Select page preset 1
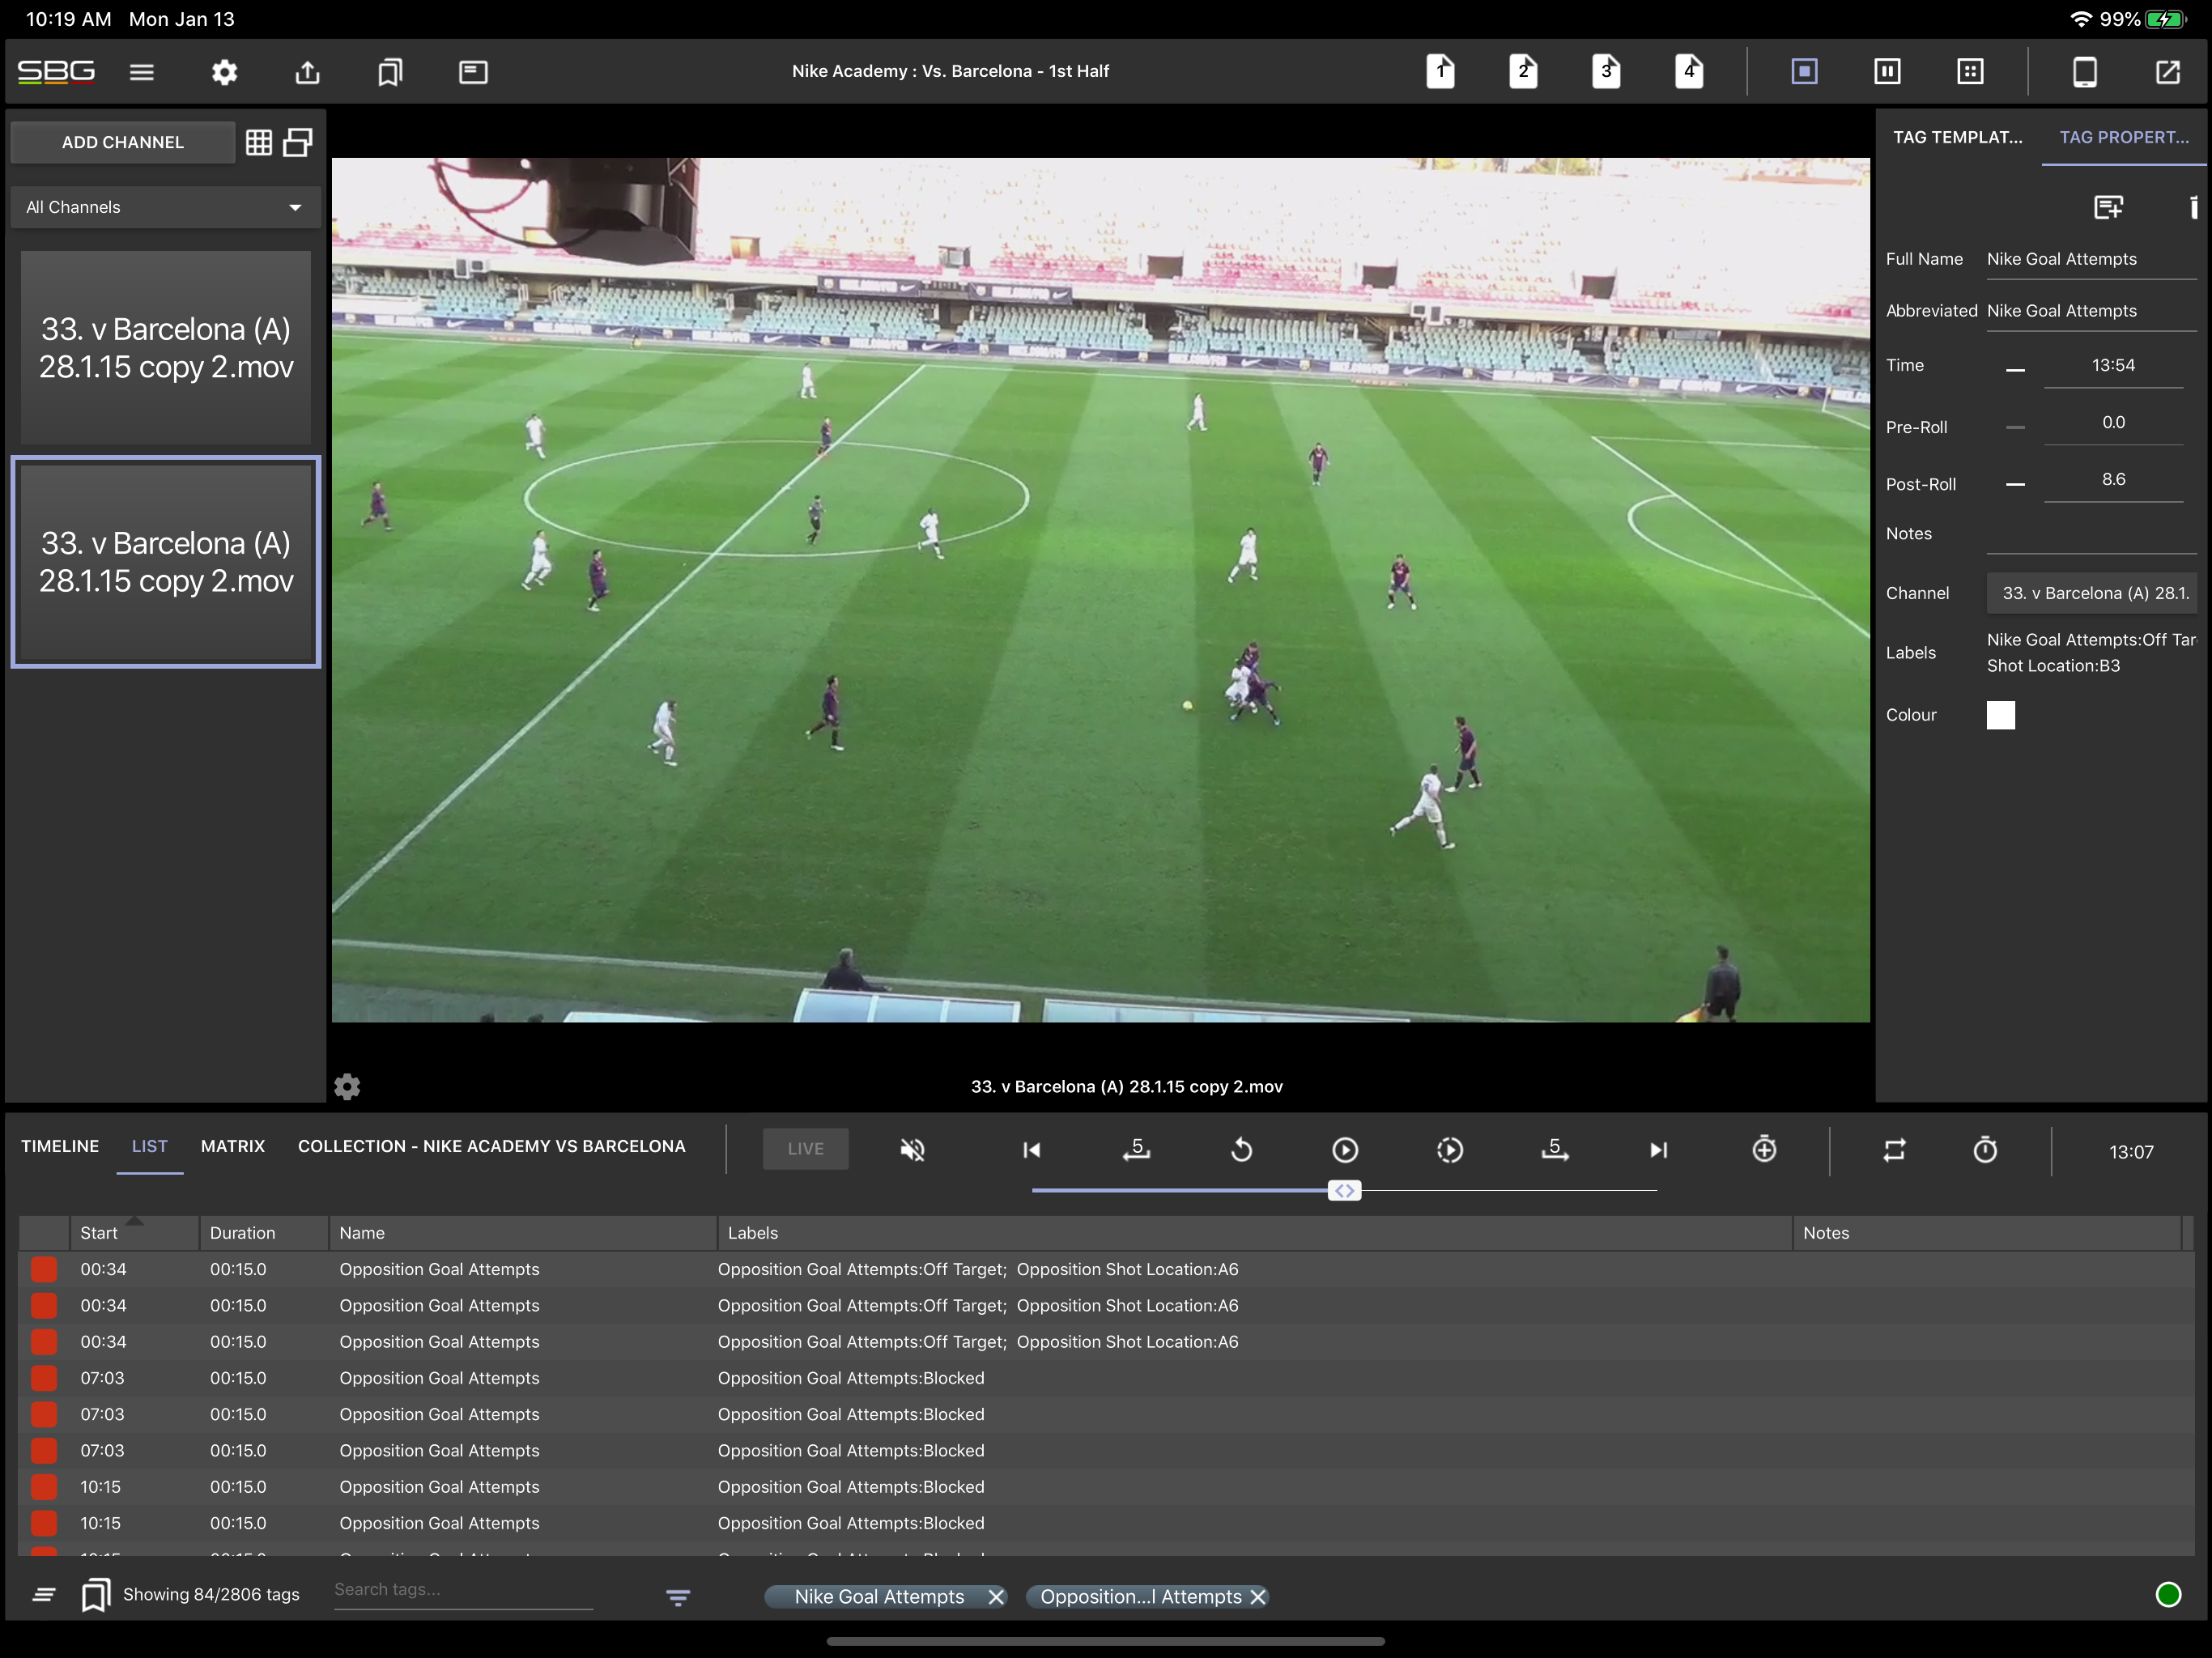 click(1440, 71)
